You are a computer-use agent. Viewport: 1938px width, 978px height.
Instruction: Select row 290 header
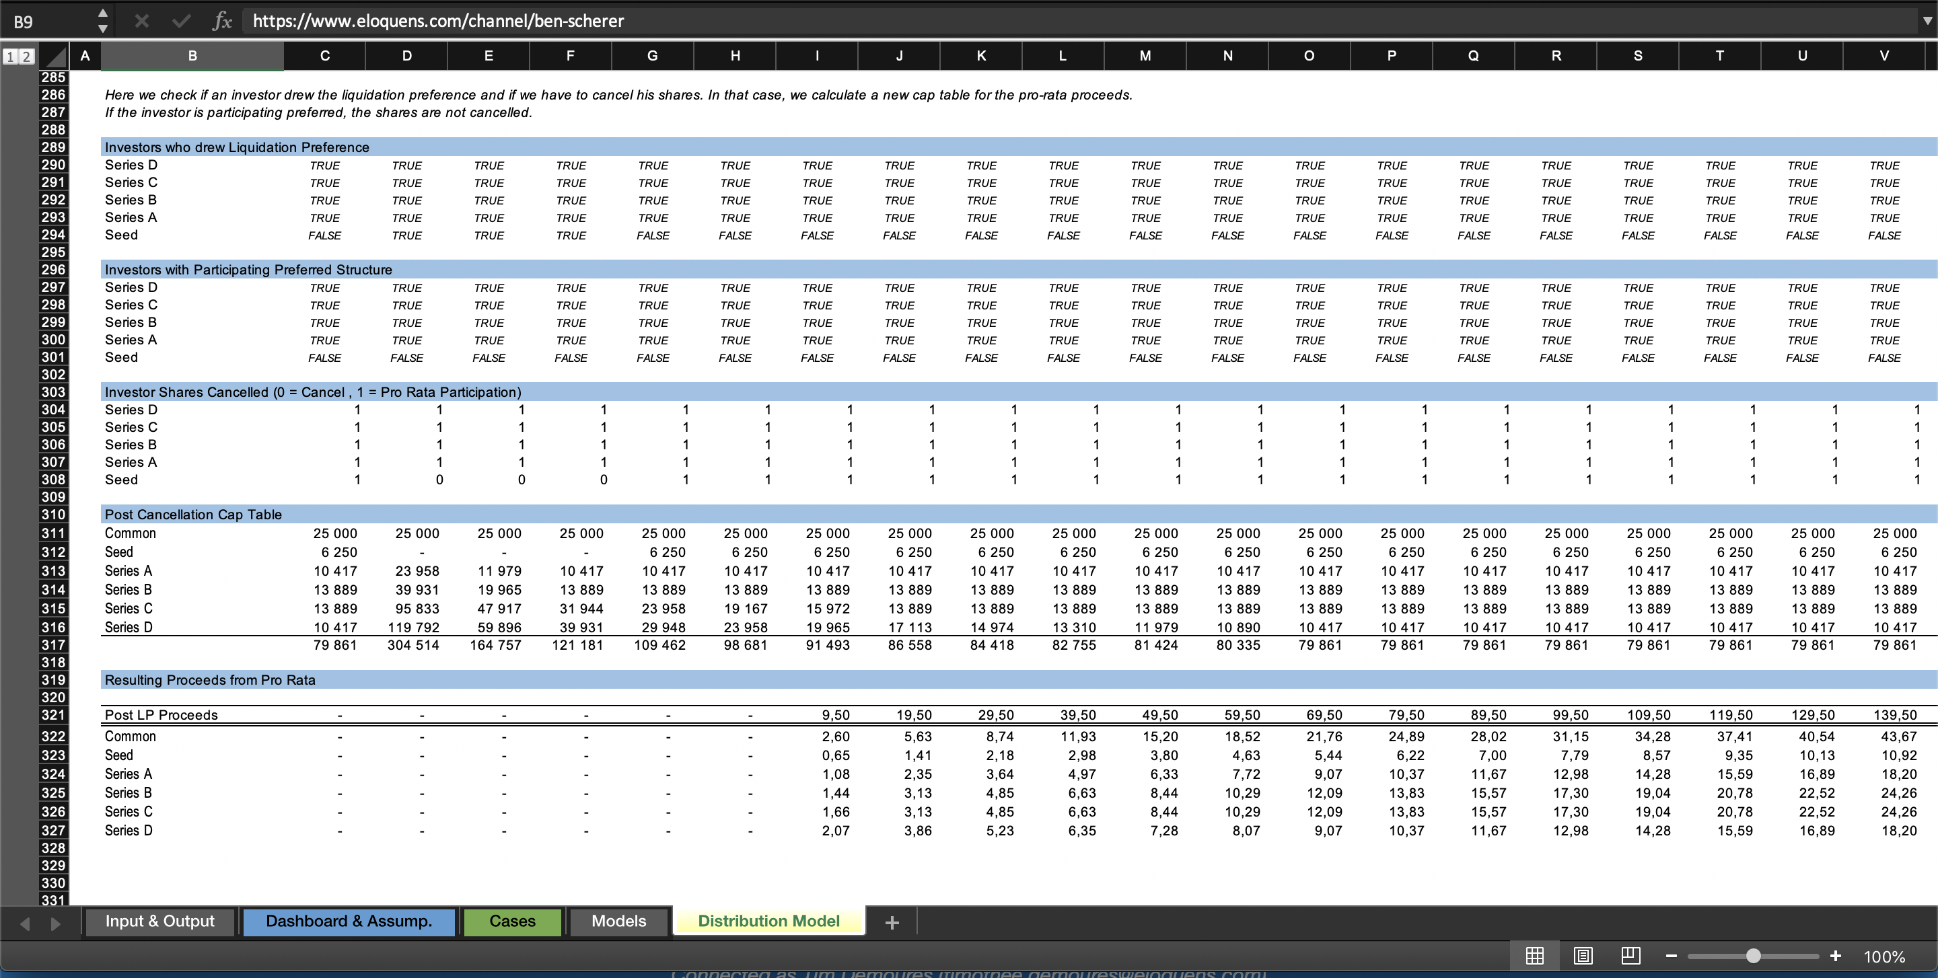(x=52, y=165)
